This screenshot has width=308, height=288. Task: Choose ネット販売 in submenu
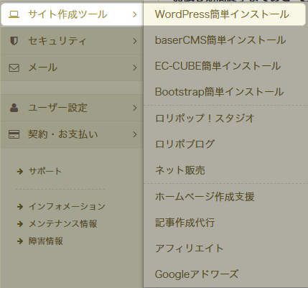[180, 170]
